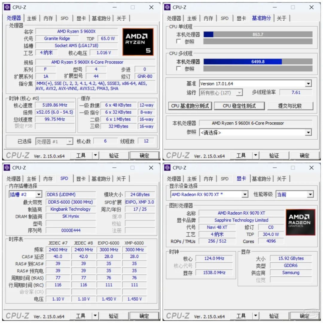
Task: Click the 代号 value Navi 48 XT
Action: (217, 227)
